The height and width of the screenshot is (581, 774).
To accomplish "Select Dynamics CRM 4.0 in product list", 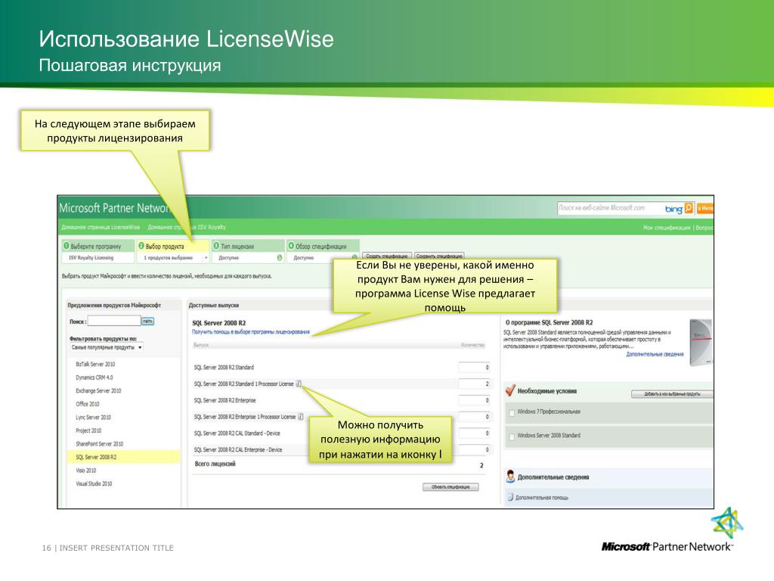I will click(x=94, y=377).
